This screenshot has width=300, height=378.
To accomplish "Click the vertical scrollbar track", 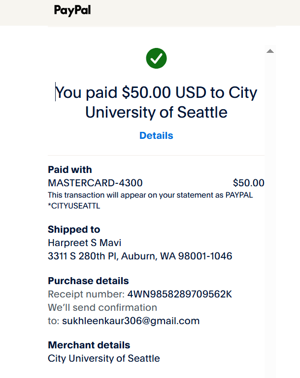I will pyautogui.click(x=270, y=212).
